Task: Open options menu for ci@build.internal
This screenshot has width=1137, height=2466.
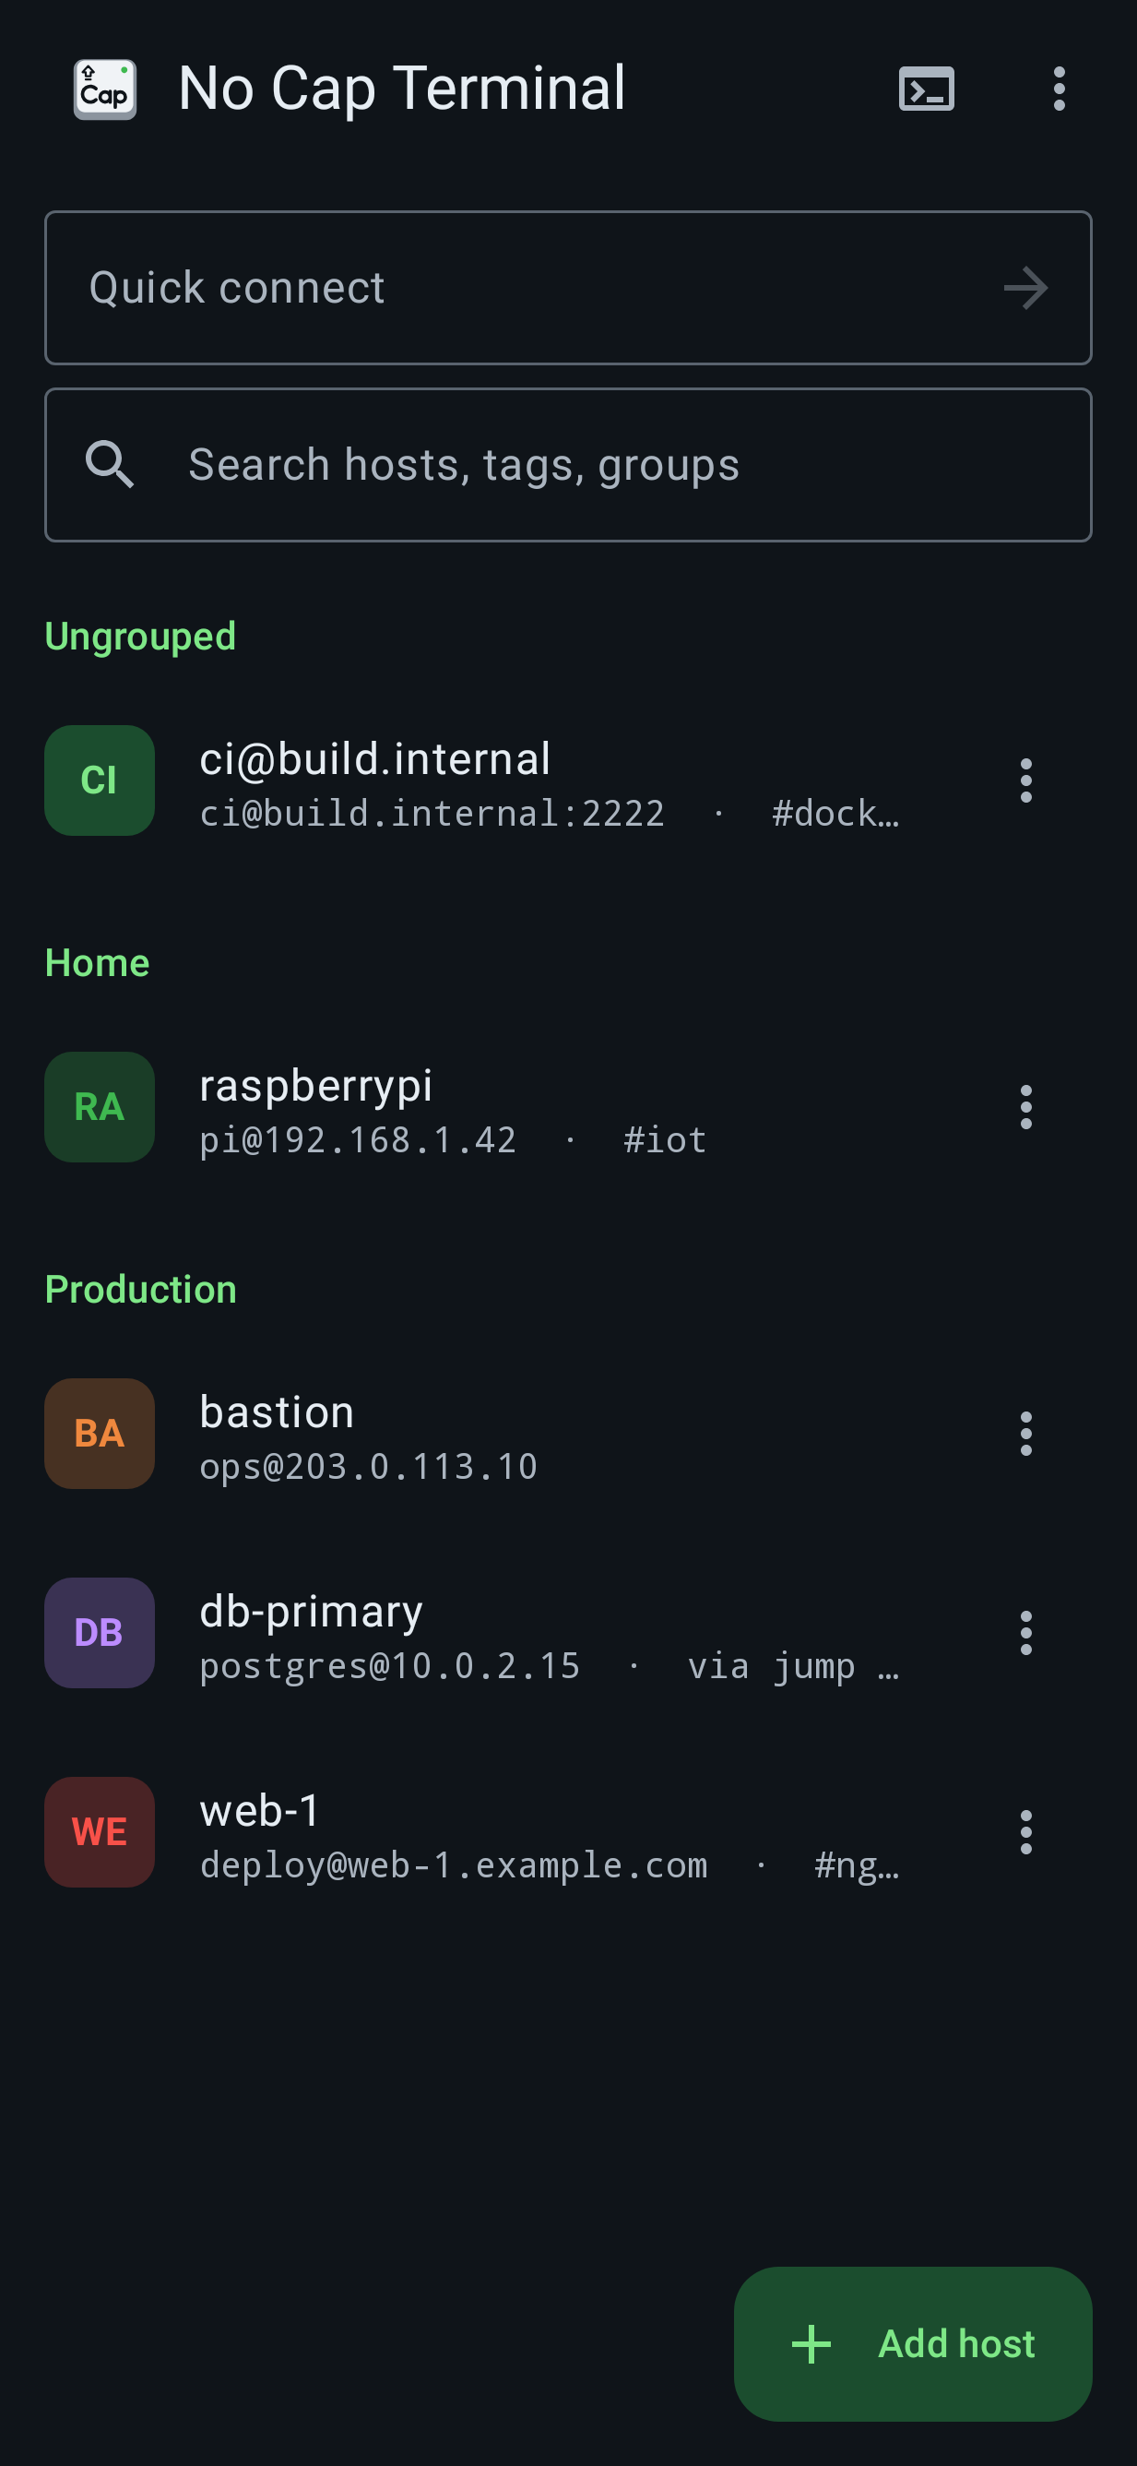Action: click(x=1025, y=780)
